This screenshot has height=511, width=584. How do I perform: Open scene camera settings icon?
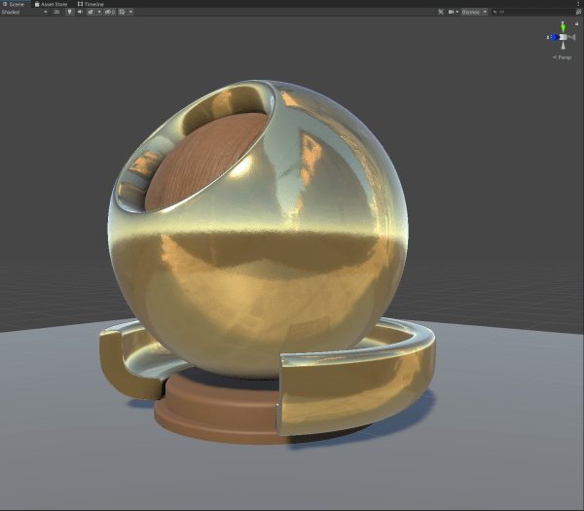click(451, 12)
